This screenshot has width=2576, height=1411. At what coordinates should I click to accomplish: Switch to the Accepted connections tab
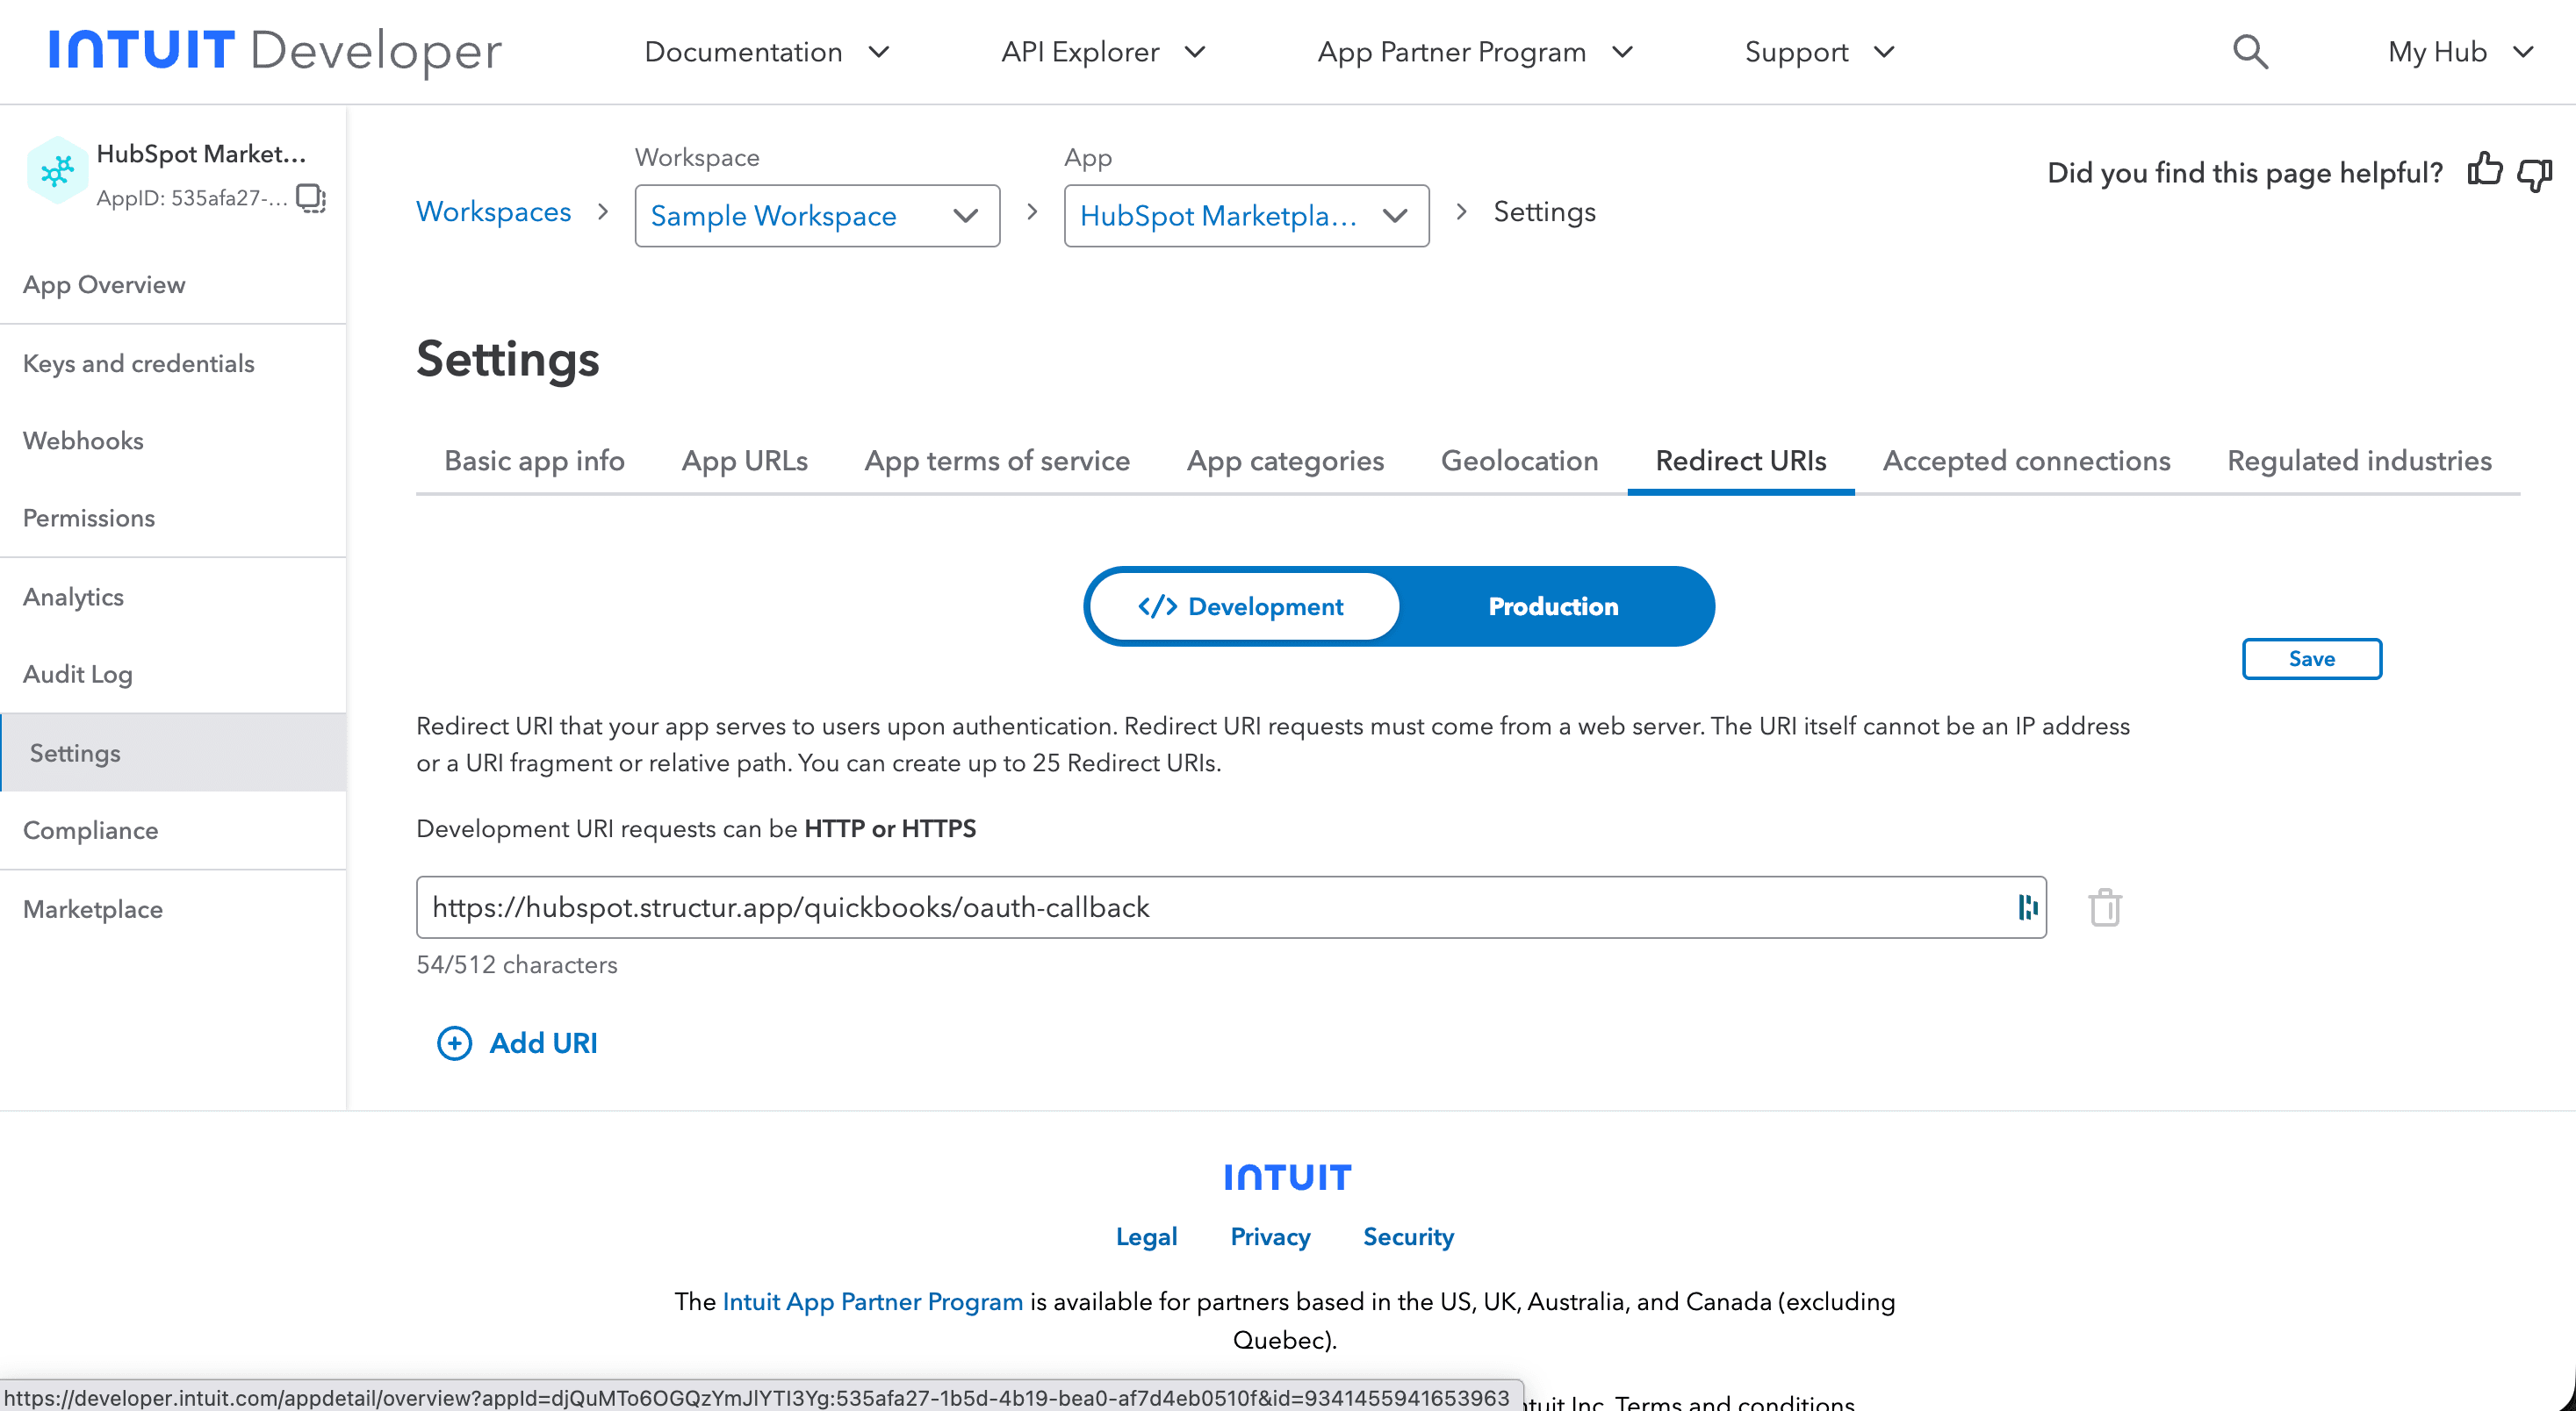tap(2026, 461)
